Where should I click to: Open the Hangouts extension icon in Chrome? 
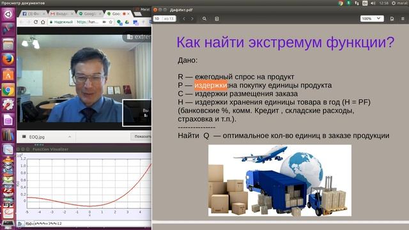[x=120, y=23]
